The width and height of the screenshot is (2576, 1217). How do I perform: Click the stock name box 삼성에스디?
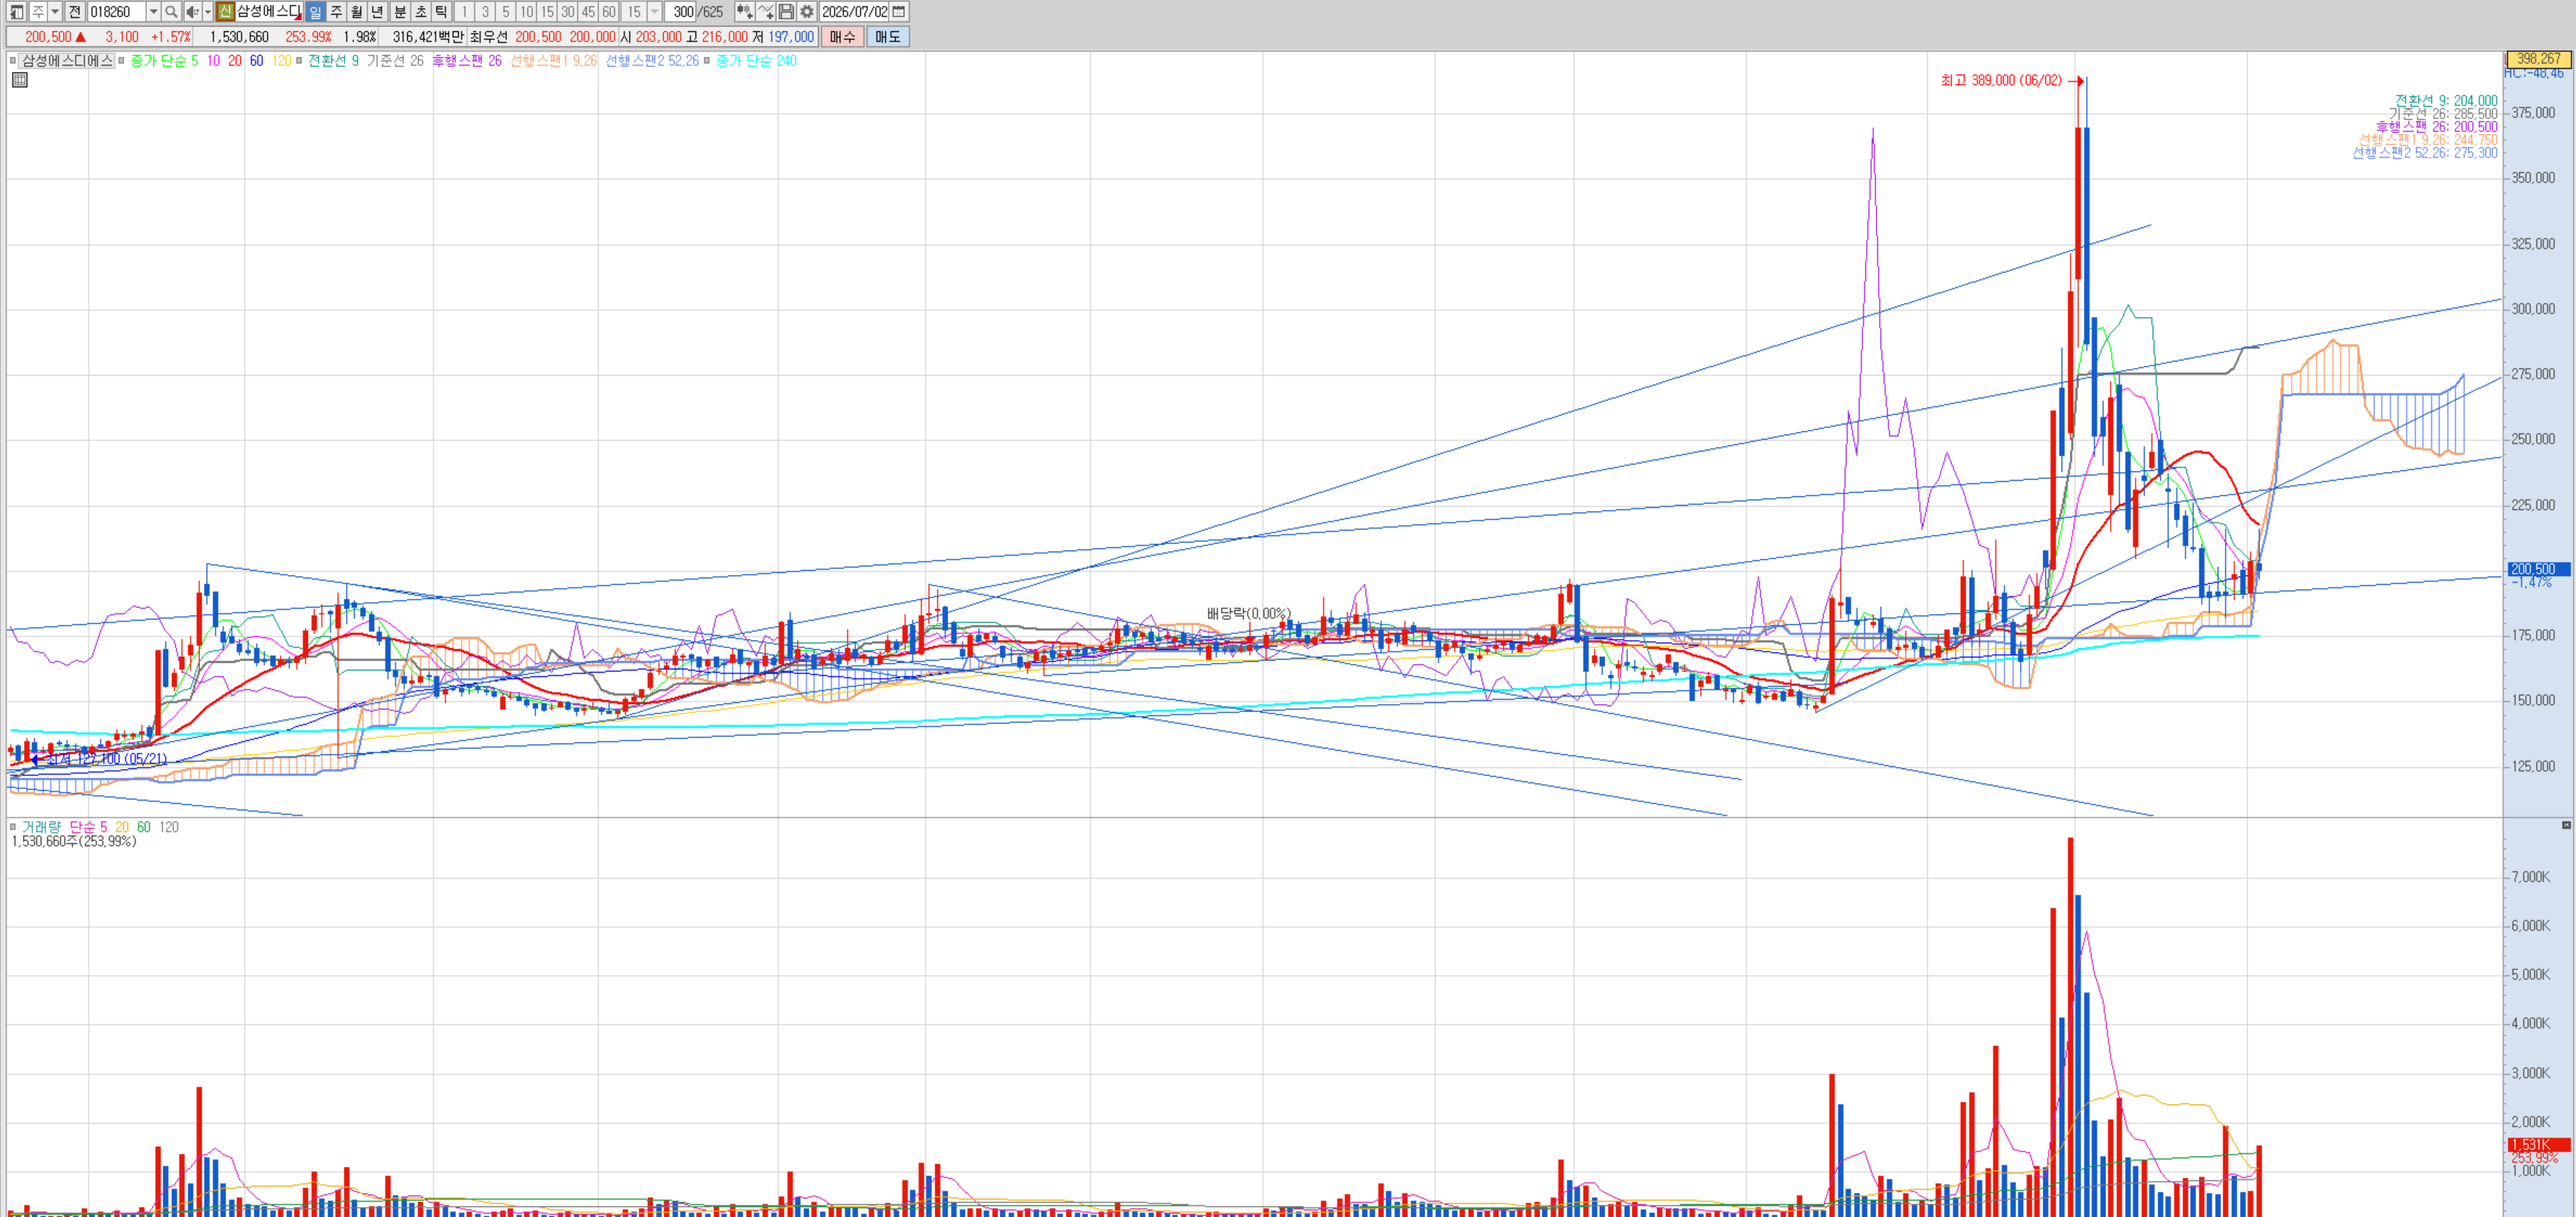(x=269, y=12)
